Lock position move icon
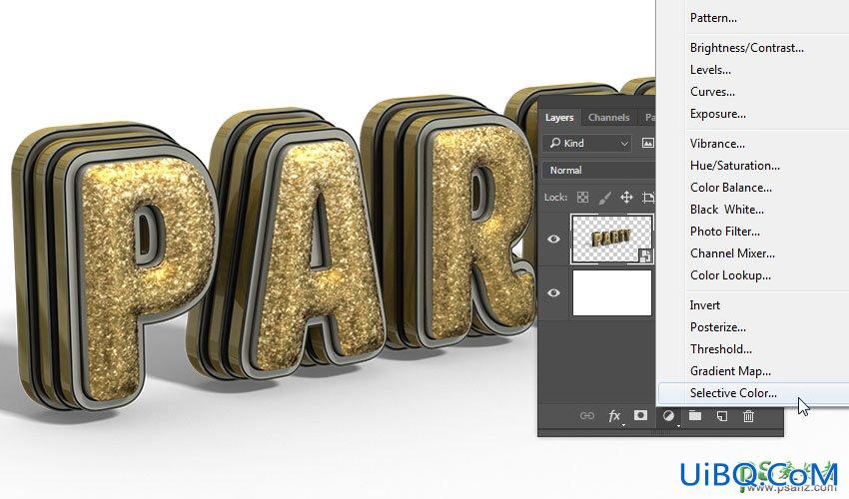Viewport: 849px width, 499px height. [x=626, y=197]
